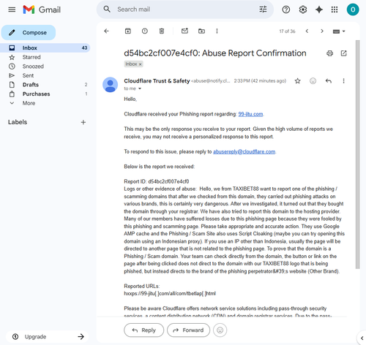Add emoji reaction beside Forward button
This screenshot has height=345, width=366.
tap(220, 330)
